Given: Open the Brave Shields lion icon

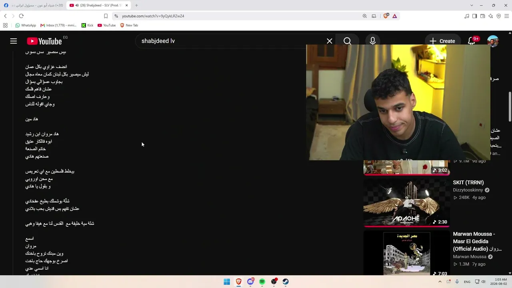Looking at the screenshot, I should [x=386, y=16].
